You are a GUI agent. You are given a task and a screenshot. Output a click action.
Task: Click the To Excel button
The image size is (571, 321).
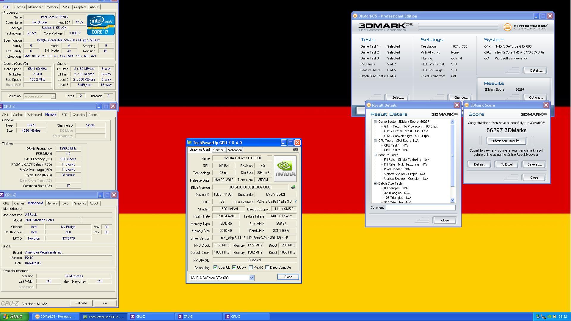click(506, 164)
